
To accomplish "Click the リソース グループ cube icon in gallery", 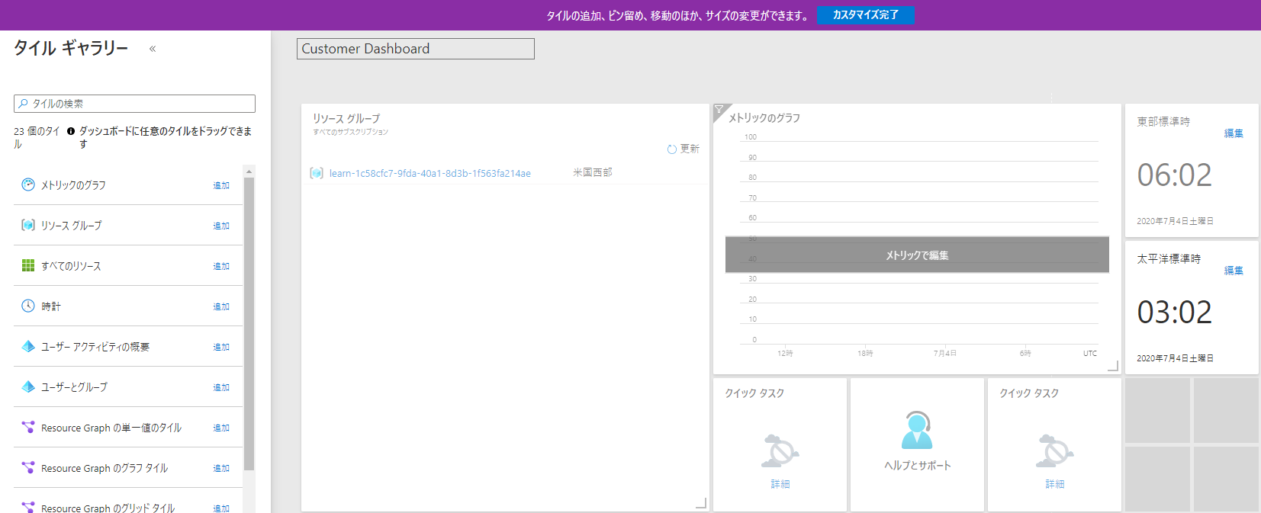I will point(28,225).
